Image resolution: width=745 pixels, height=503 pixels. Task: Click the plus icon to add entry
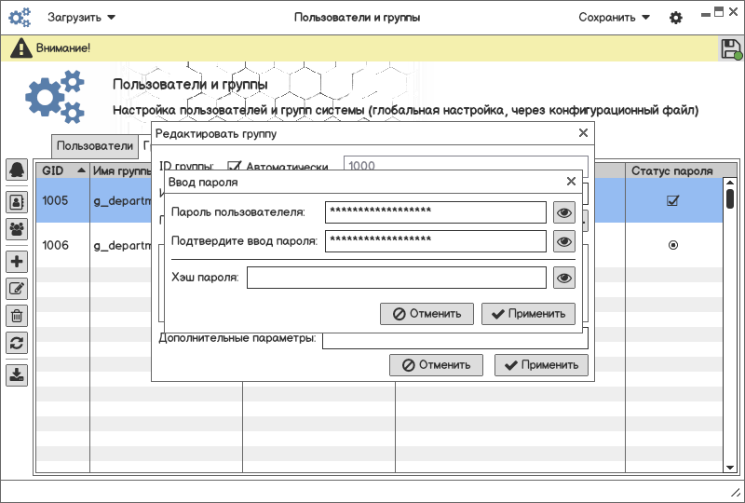click(x=17, y=262)
